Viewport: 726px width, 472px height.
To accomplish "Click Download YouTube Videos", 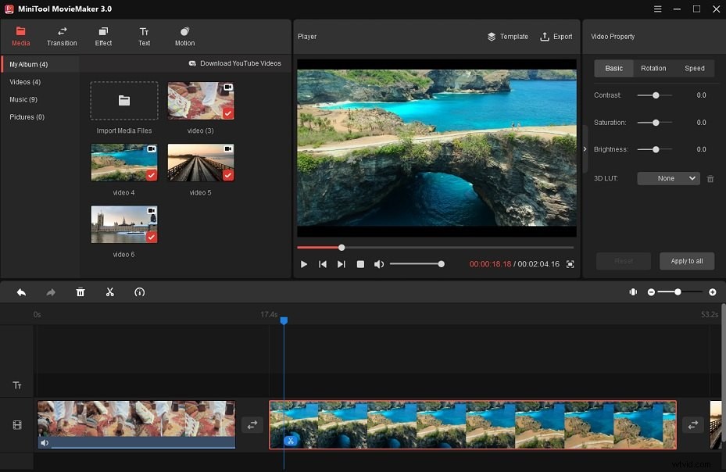I will (x=234, y=63).
